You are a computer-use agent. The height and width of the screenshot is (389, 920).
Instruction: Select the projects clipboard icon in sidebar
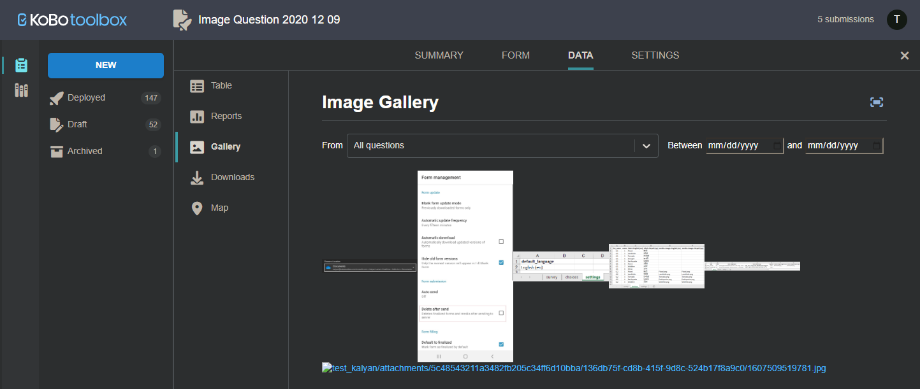click(x=21, y=65)
